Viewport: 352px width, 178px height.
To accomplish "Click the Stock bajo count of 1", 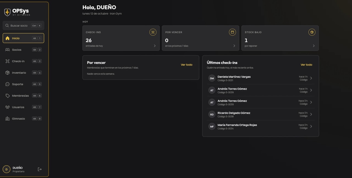I will [x=246, y=40].
